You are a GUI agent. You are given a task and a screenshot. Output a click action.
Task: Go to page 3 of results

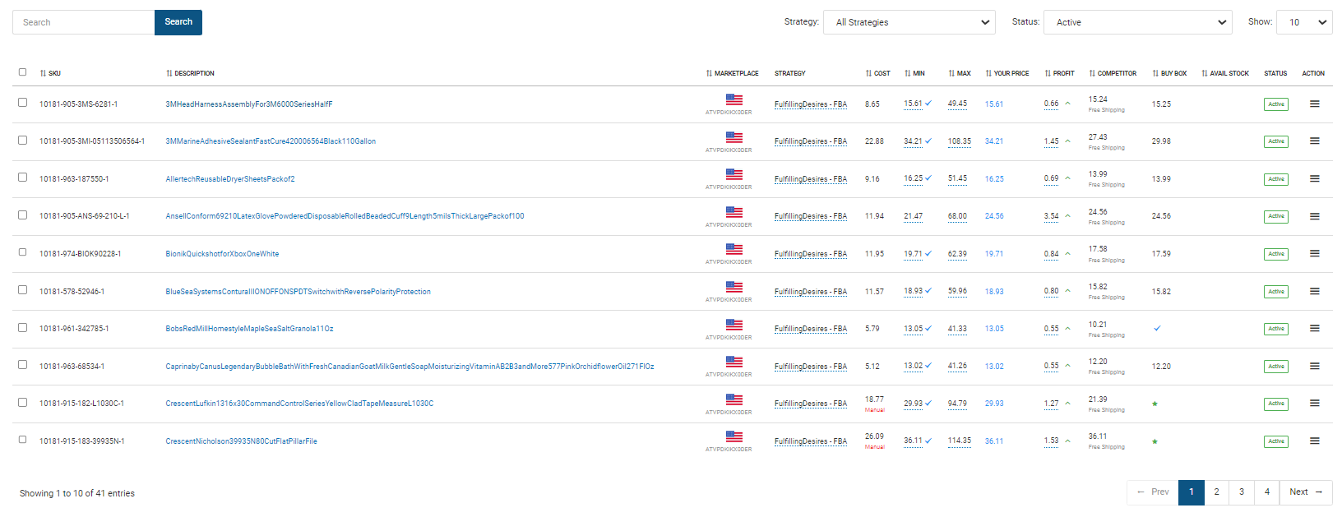(x=1242, y=492)
